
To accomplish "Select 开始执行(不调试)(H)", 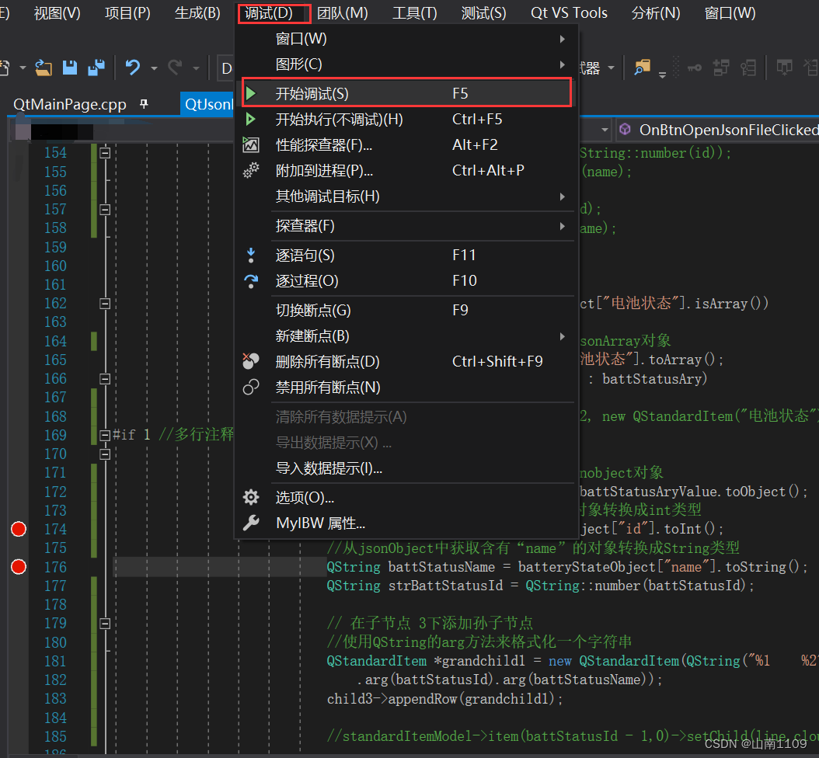I will pyautogui.click(x=408, y=119).
